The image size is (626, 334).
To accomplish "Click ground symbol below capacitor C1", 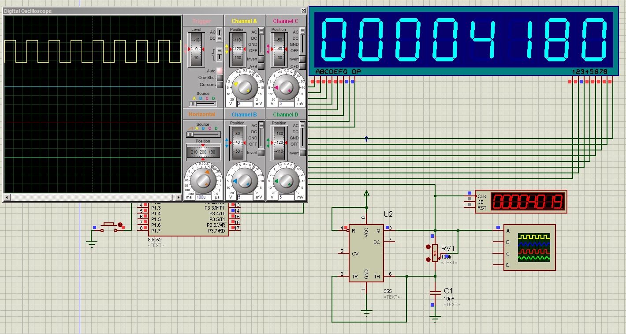I will coord(435,319).
